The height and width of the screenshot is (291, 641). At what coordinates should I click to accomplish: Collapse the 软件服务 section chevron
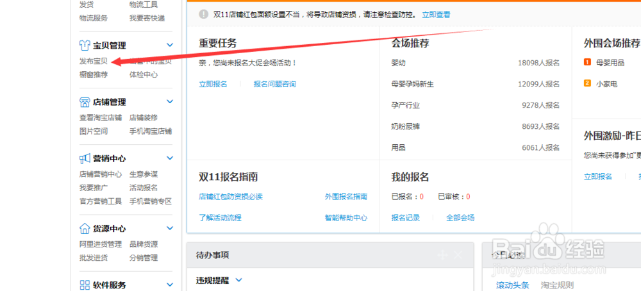point(170,285)
